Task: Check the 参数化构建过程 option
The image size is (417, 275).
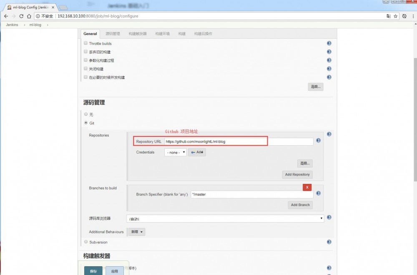Action: tap(85, 60)
